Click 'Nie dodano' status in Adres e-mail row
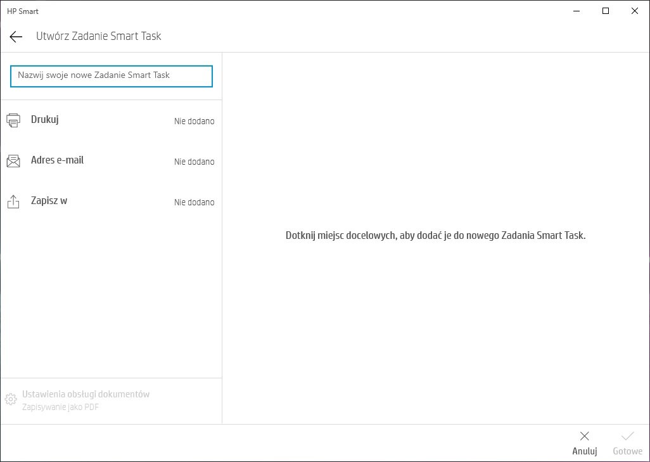The width and height of the screenshot is (650, 462). 194,162
